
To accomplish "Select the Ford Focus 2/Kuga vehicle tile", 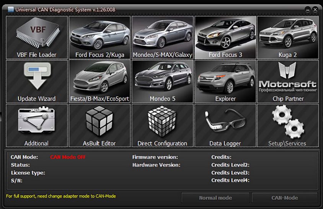I will (100, 38).
